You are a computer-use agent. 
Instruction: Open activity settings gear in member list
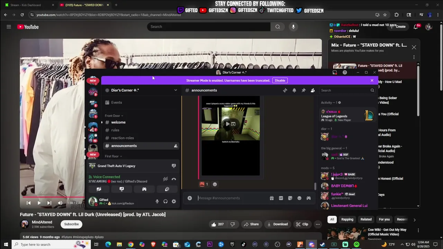(x=340, y=103)
